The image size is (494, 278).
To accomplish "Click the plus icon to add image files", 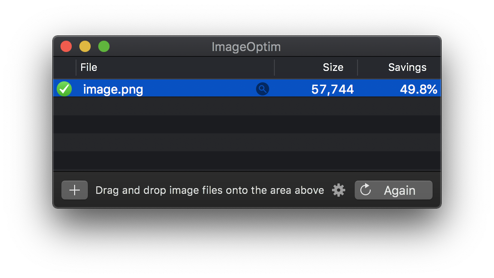I will click(x=74, y=190).
